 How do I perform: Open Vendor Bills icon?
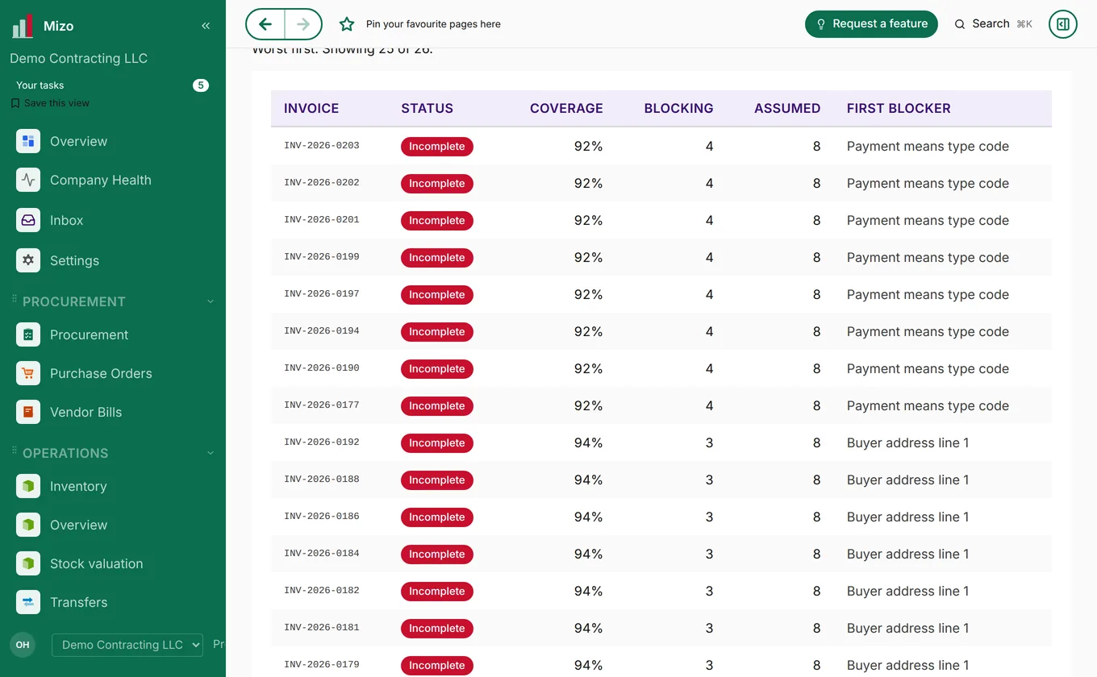(x=28, y=412)
